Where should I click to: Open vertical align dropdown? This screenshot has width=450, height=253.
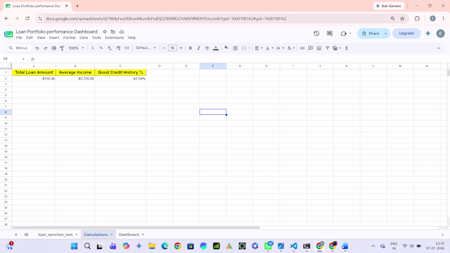click(x=269, y=48)
